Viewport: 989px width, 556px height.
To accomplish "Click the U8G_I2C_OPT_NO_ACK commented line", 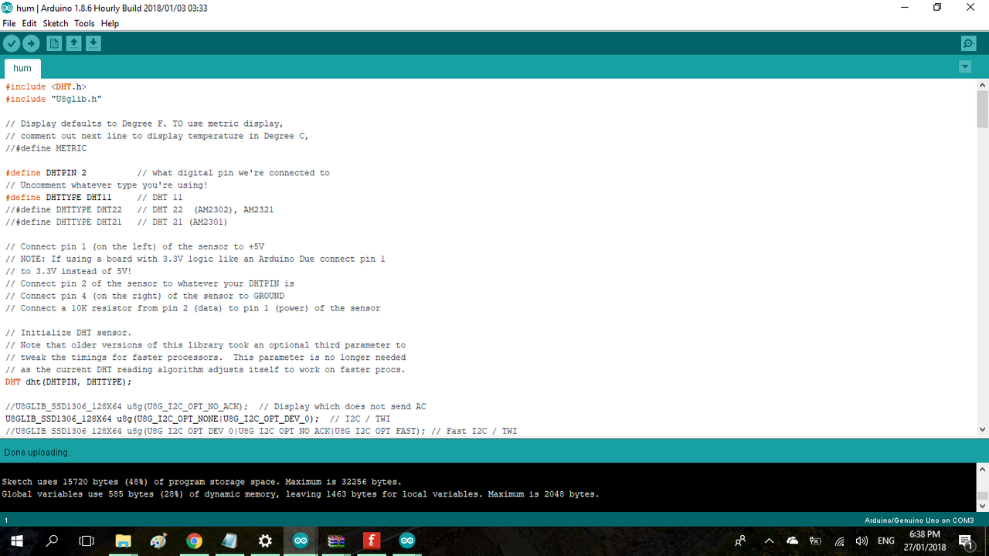I will [216, 406].
